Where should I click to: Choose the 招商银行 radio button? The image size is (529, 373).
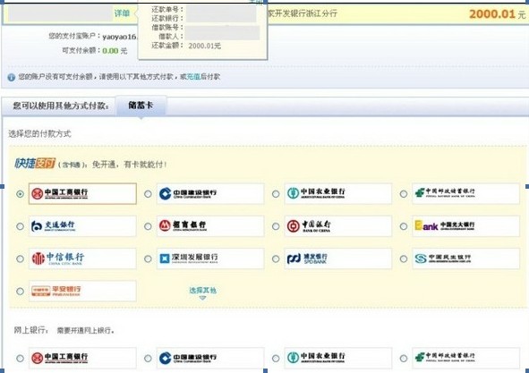[148, 226]
